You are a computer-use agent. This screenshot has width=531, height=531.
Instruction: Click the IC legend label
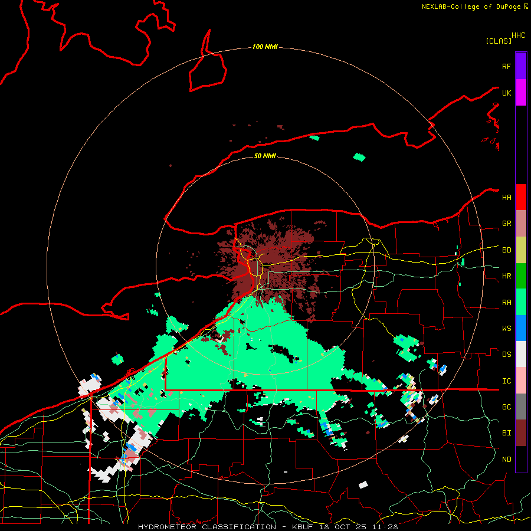pos(506,381)
